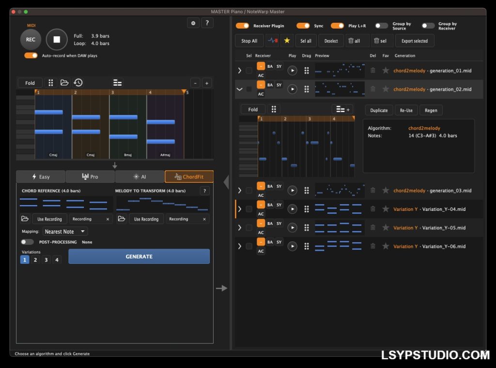Click the Sel all button

[x=306, y=41]
